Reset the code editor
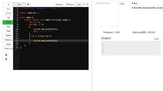Viewport: 163px width, 91px height. point(70,5)
